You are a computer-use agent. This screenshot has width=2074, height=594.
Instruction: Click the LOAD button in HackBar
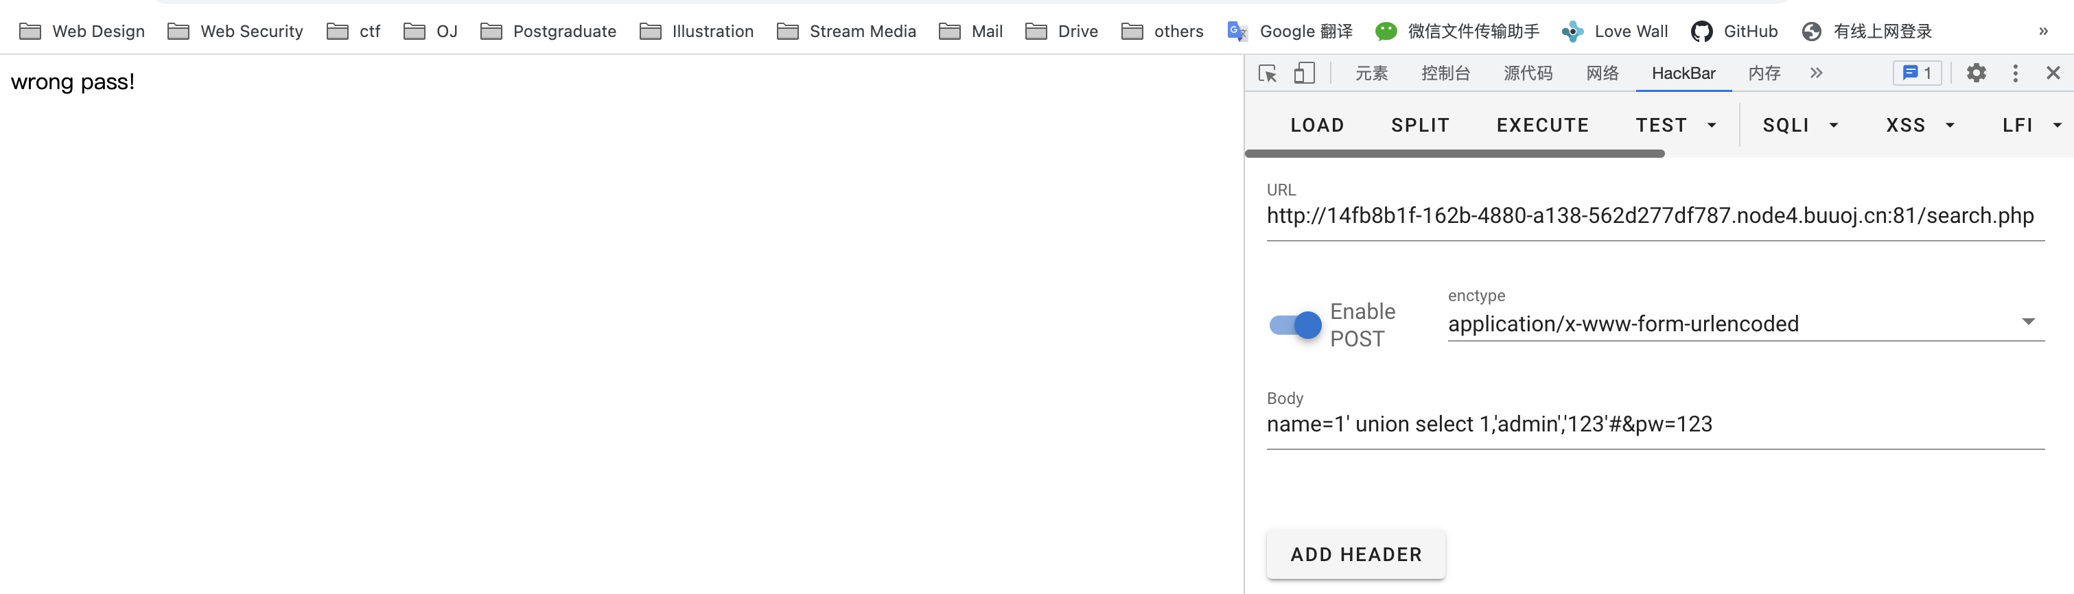coord(1317,126)
